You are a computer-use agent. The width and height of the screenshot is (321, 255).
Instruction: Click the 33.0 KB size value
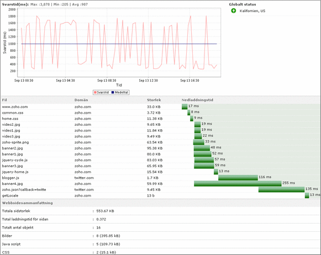154,107
